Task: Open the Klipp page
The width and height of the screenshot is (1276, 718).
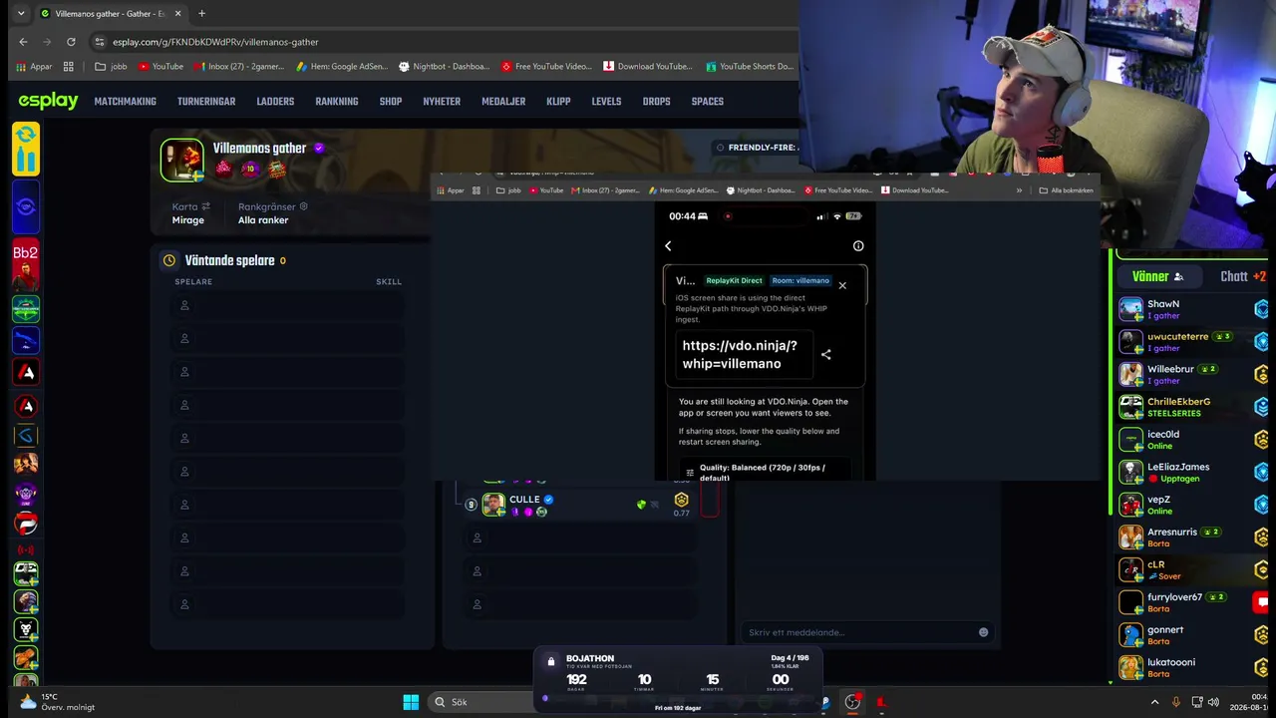Action: tap(558, 102)
